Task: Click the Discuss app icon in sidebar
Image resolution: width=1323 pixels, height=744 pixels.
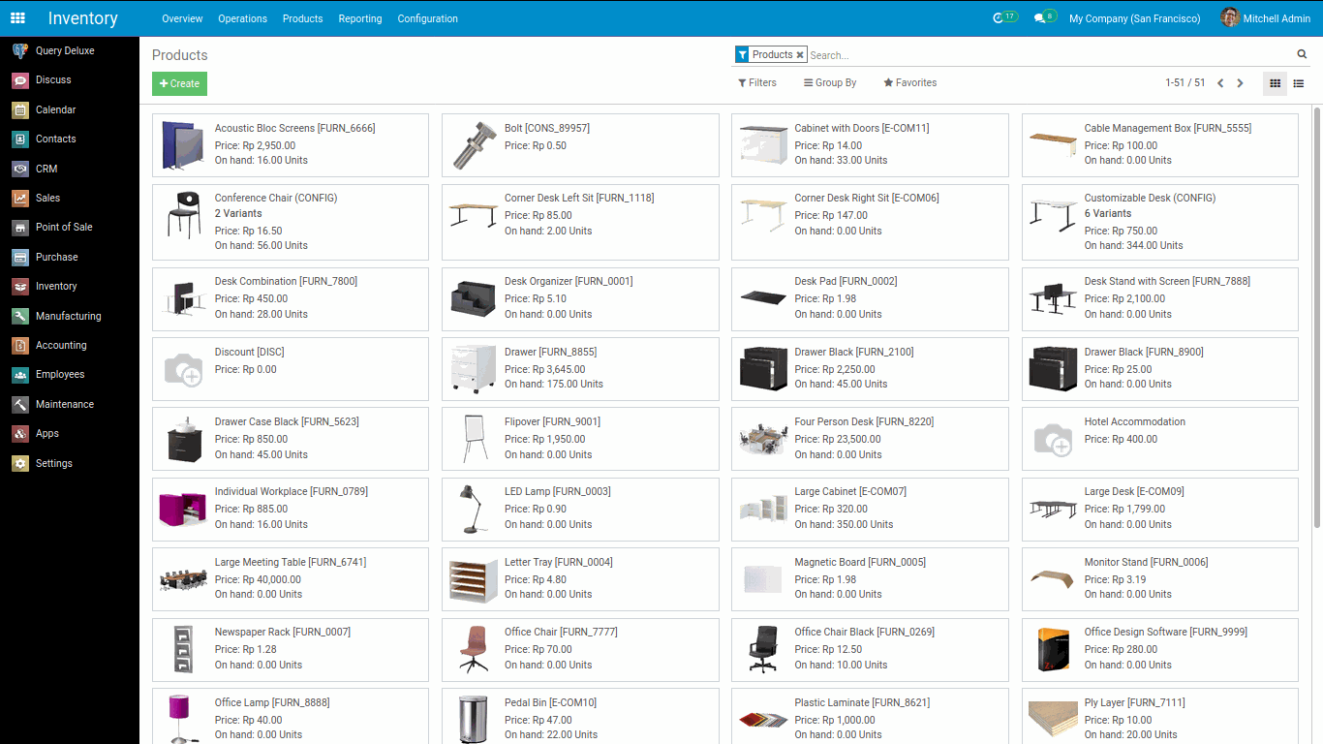Action: click(19, 80)
